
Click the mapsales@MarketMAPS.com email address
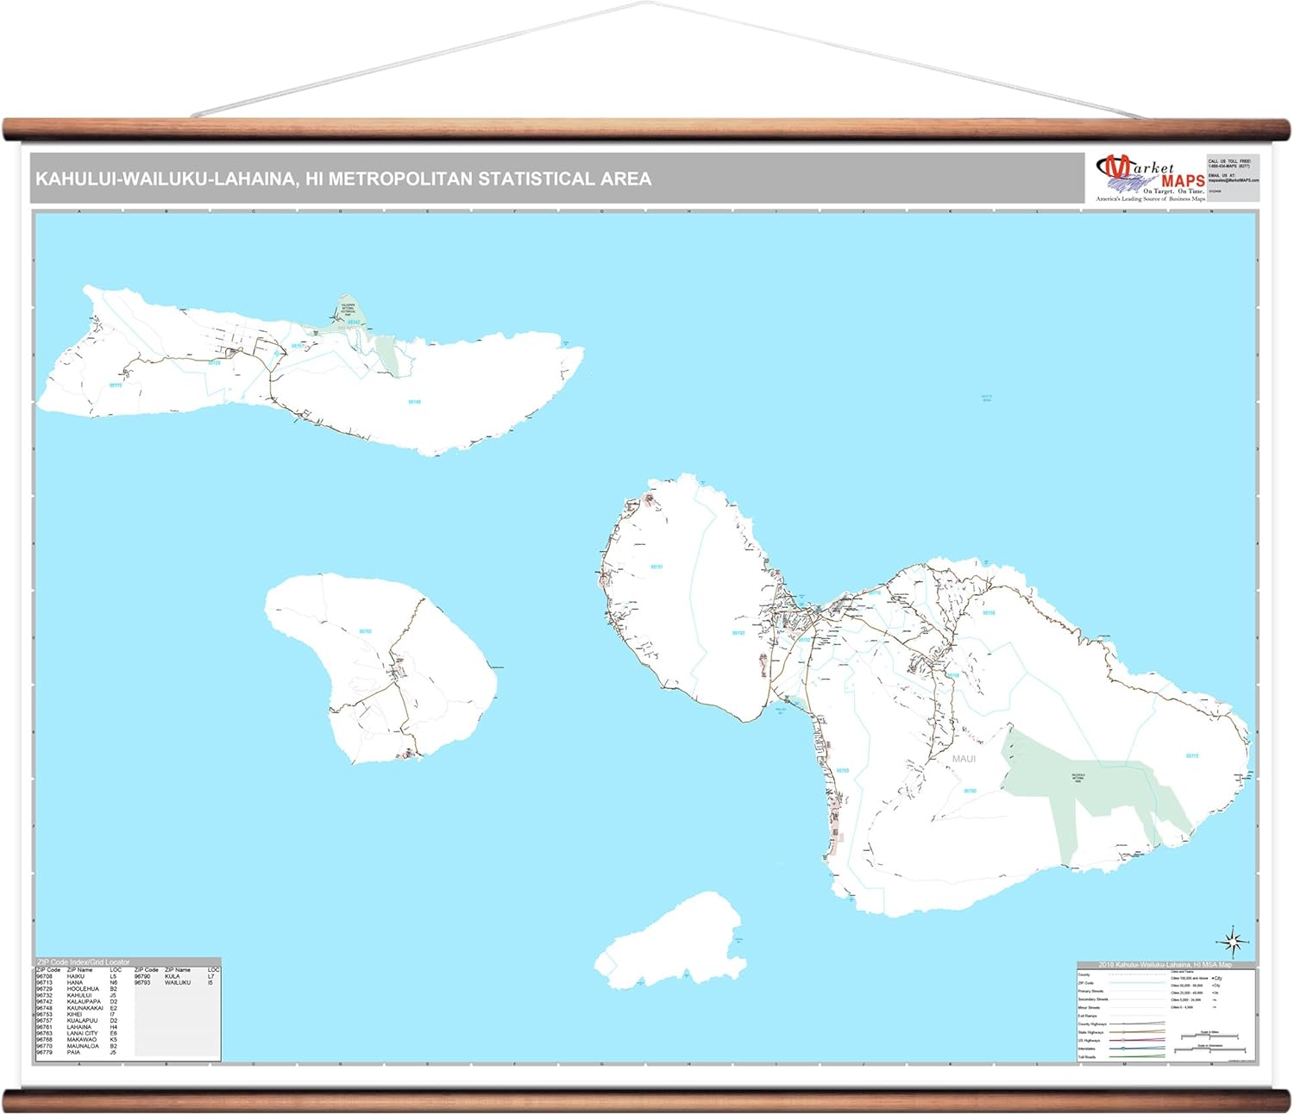coord(1234,180)
